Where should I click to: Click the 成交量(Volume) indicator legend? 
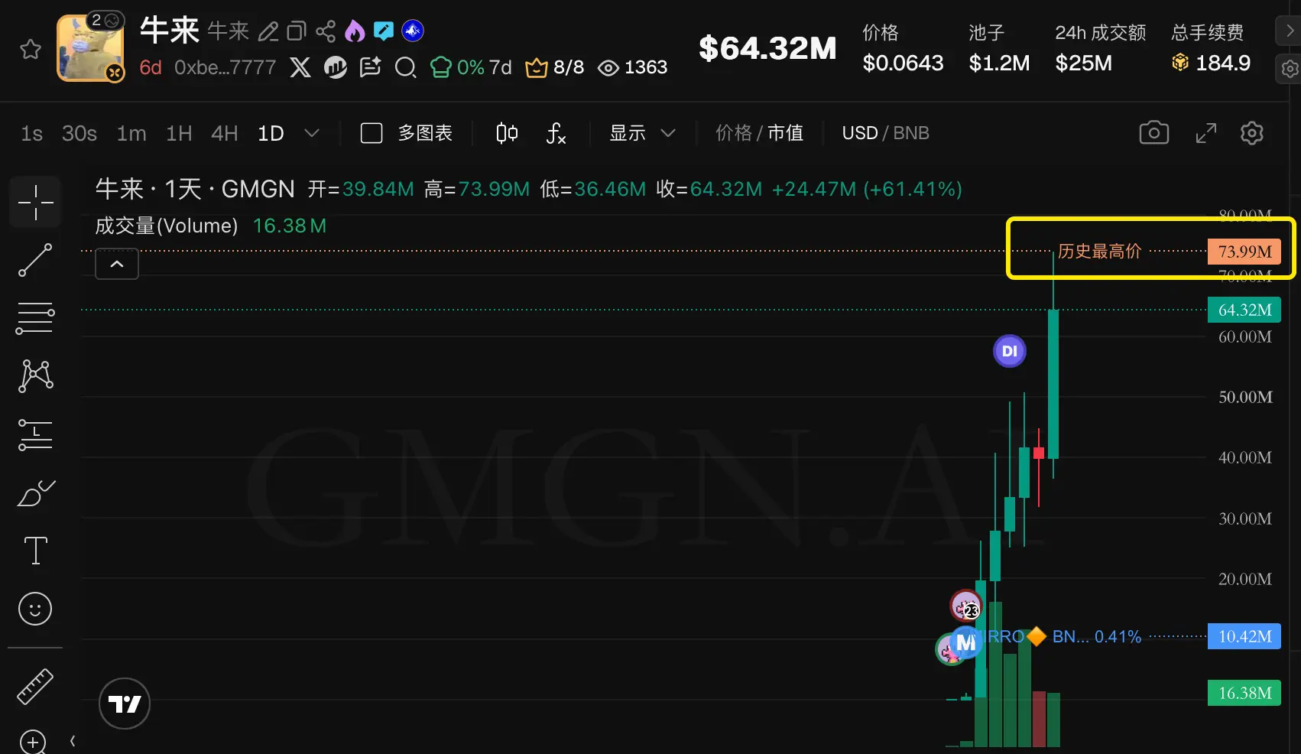[x=167, y=226]
